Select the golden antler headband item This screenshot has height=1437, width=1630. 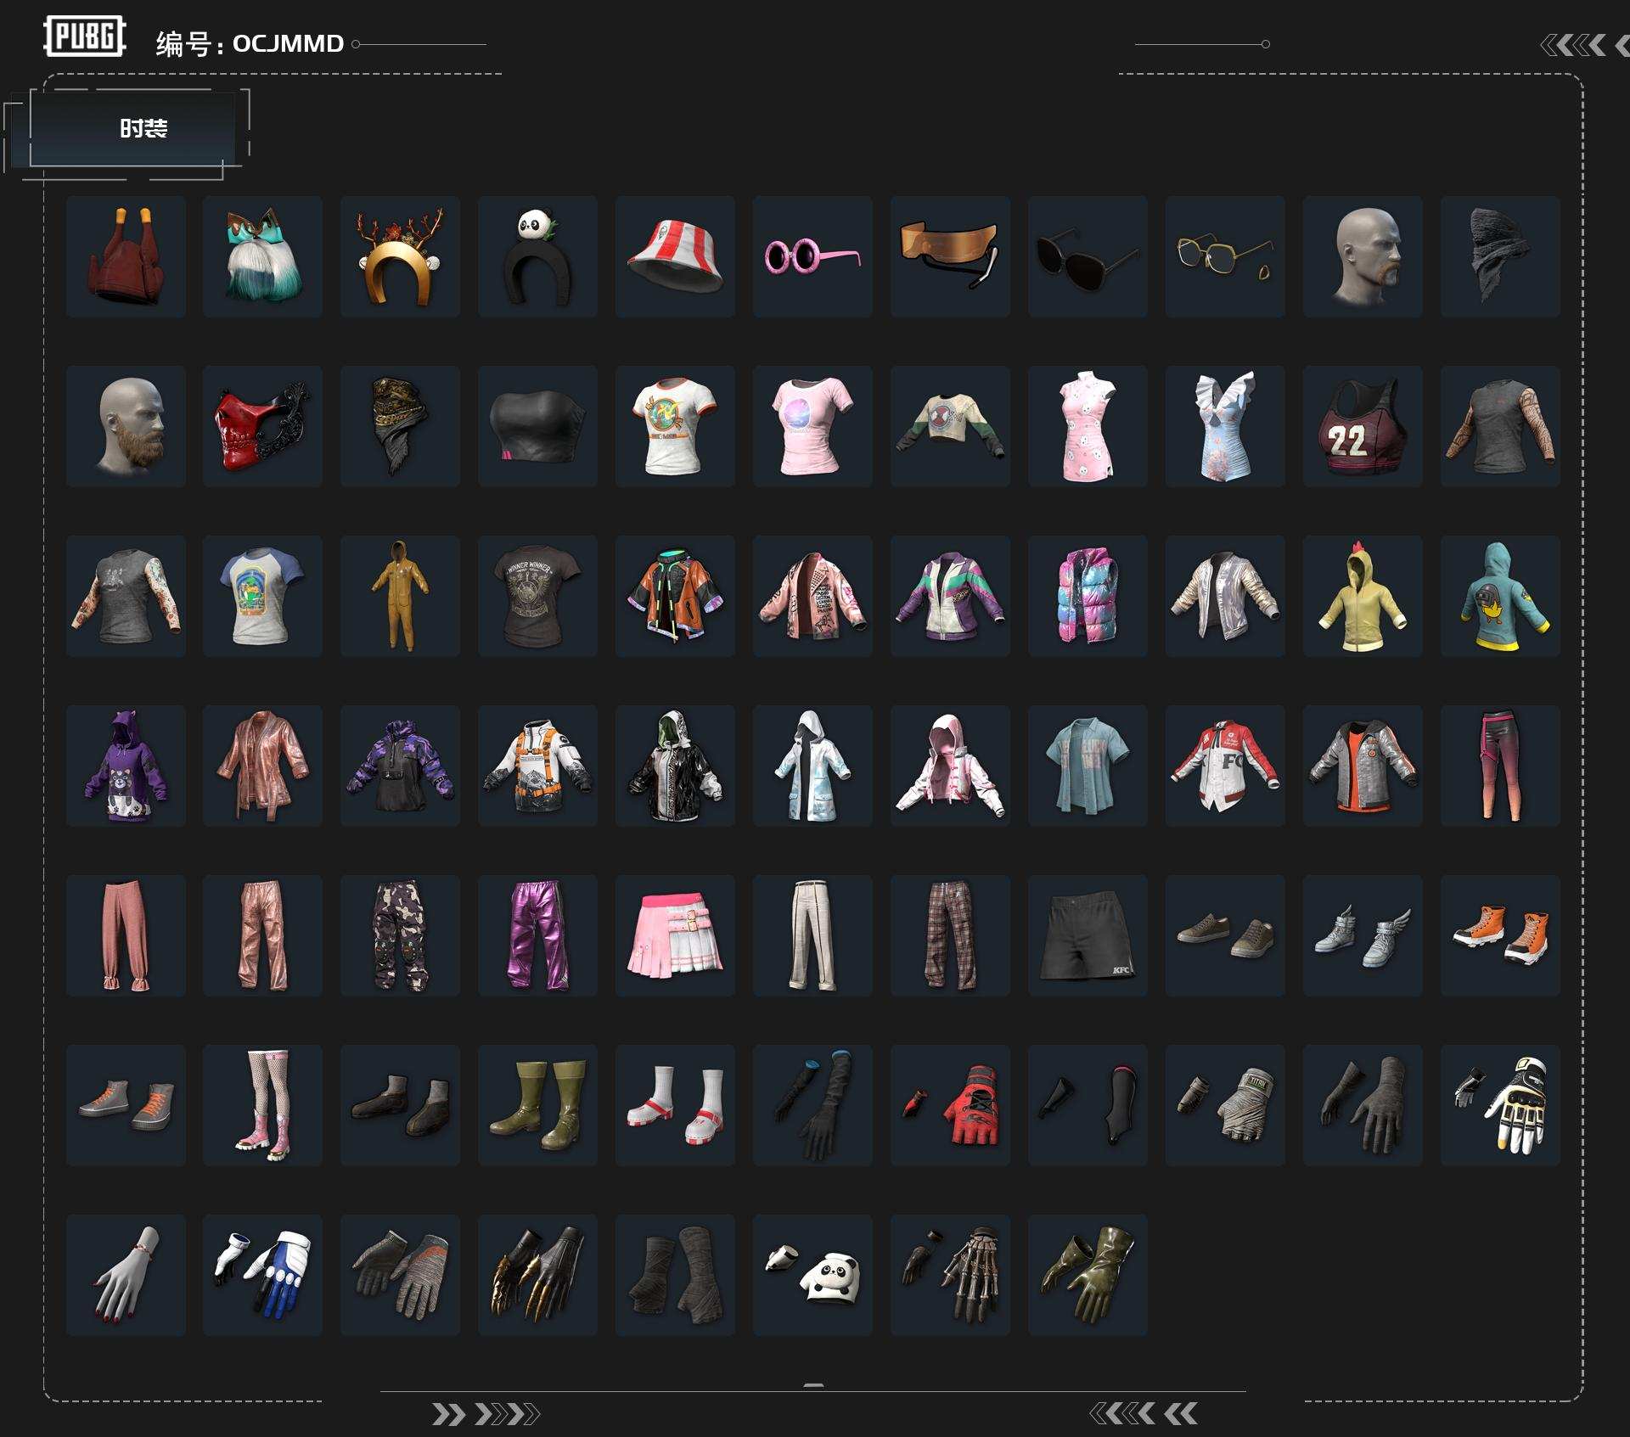(x=401, y=256)
